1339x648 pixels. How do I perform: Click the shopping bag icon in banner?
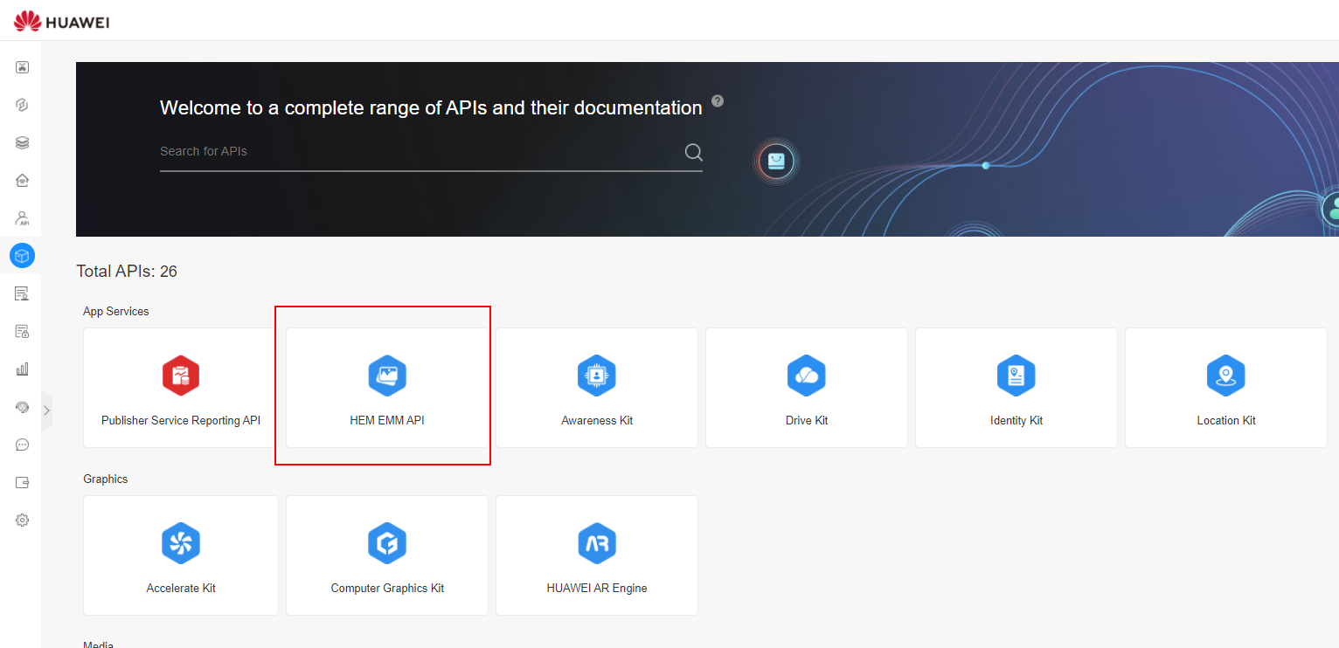pos(776,162)
